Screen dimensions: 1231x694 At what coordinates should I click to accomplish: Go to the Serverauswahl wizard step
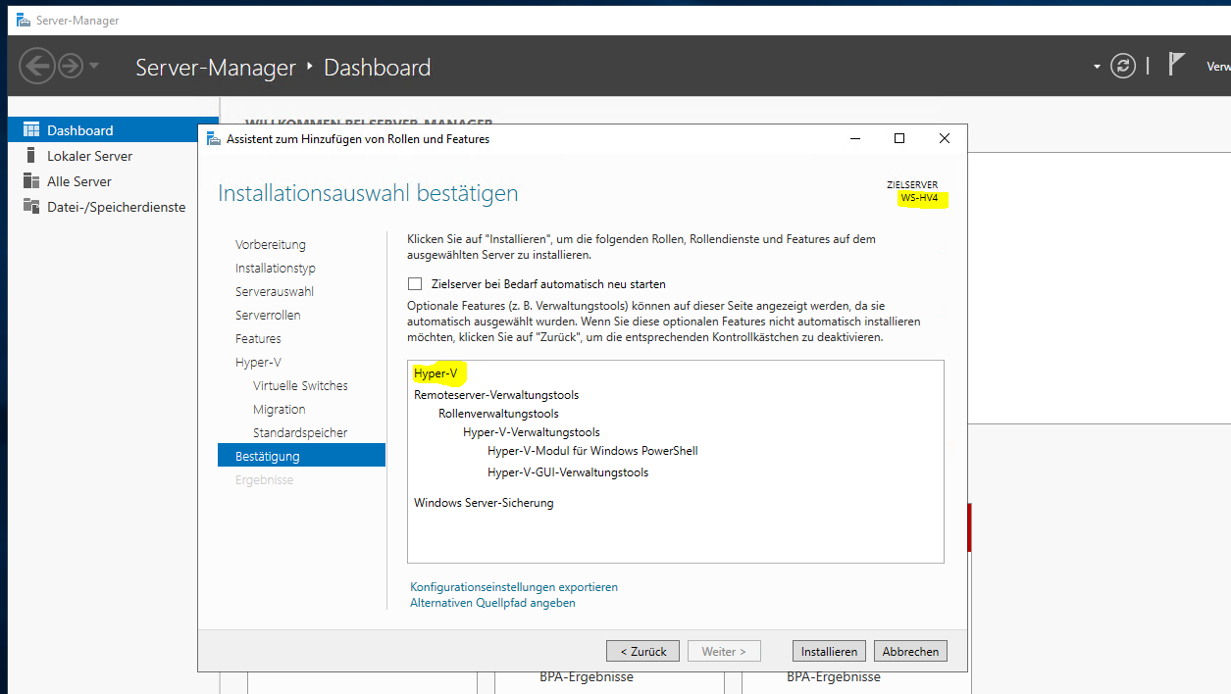(275, 292)
